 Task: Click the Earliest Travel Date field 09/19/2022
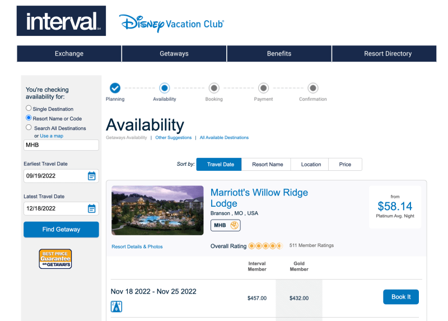coord(61,176)
